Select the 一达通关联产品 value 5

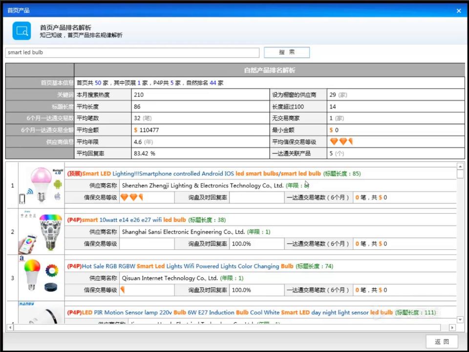(x=331, y=153)
